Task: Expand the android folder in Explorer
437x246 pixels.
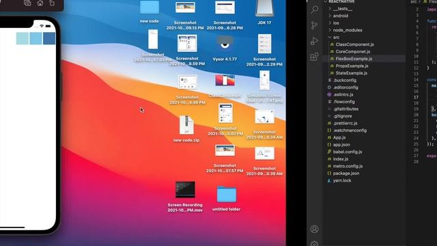Action: point(364,16)
